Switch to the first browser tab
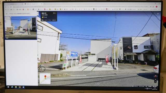The image size is (166, 93). (14, 4)
